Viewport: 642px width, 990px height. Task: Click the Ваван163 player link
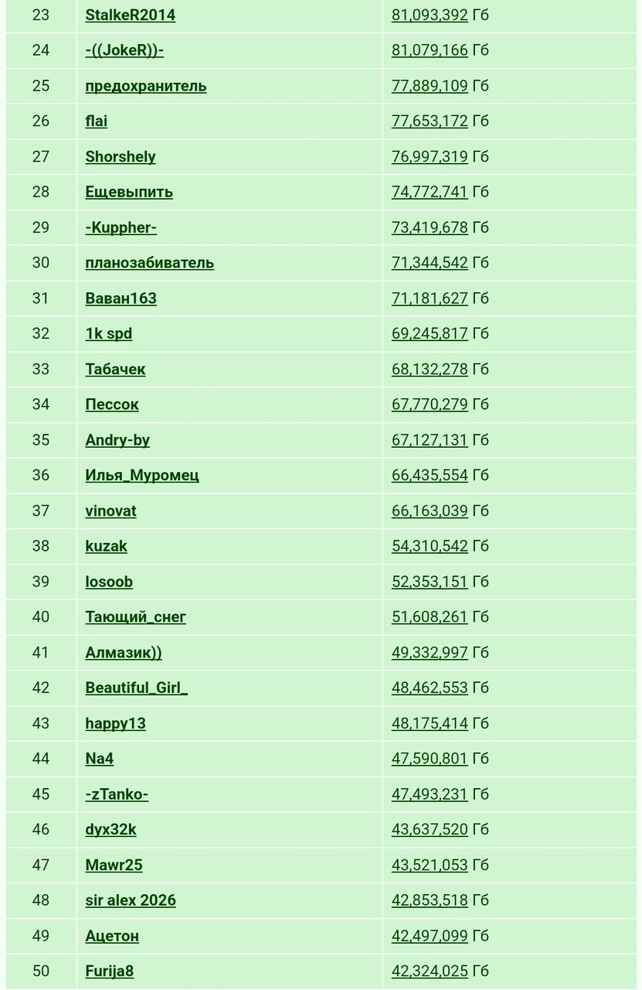click(x=121, y=298)
